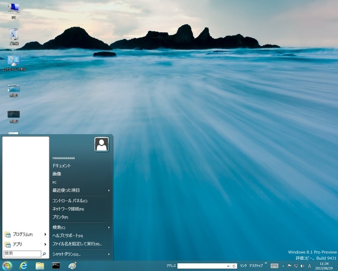The image size is (338, 271).
Task: Open 最近使った項目 in Start menu
Action: coord(66,191)
